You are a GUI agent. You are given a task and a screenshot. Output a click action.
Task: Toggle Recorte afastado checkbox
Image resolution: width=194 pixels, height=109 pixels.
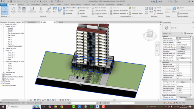178,71
